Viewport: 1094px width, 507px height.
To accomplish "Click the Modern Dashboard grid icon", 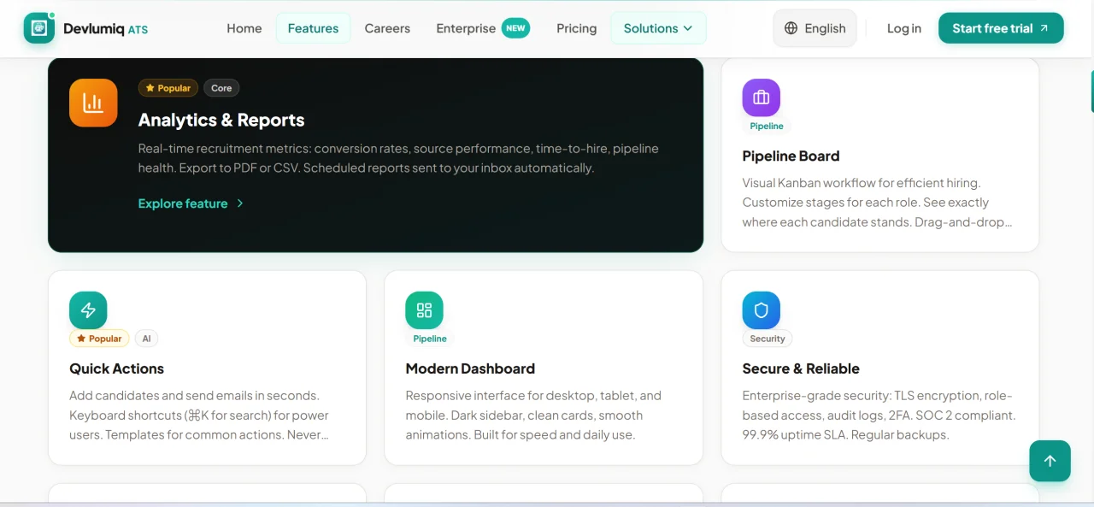I will click(x=424, y=310).
